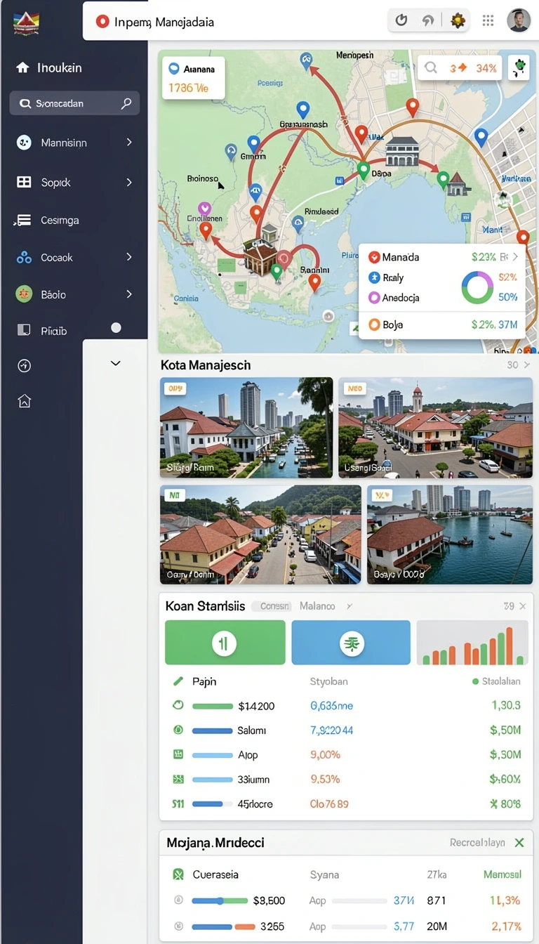Viewport: 539px width, 944px height.
Task: Open the Inpemg Manojadaia tab
Action: point(155,22)
